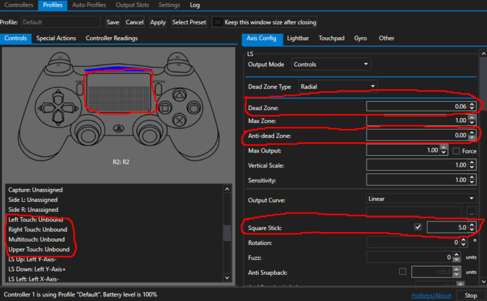This screenshot has height=301, width=487.
Task: Select the R2 trigger on controller diagram
Action: (178, 57)
